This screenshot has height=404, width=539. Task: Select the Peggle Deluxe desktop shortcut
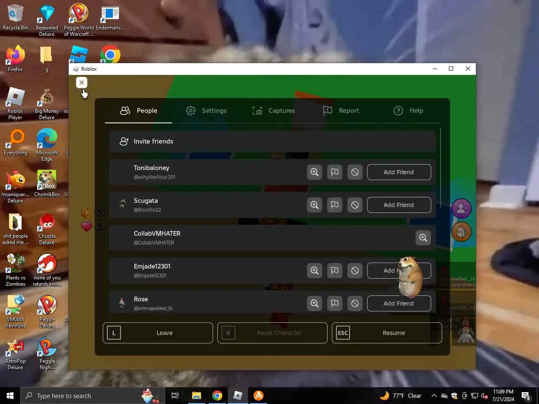pos(47,312)
